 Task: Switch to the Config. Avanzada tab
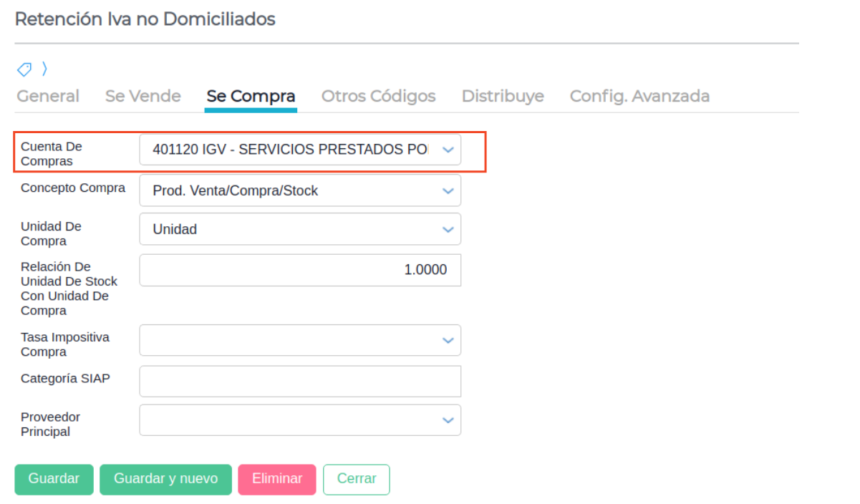pos(639,96)
